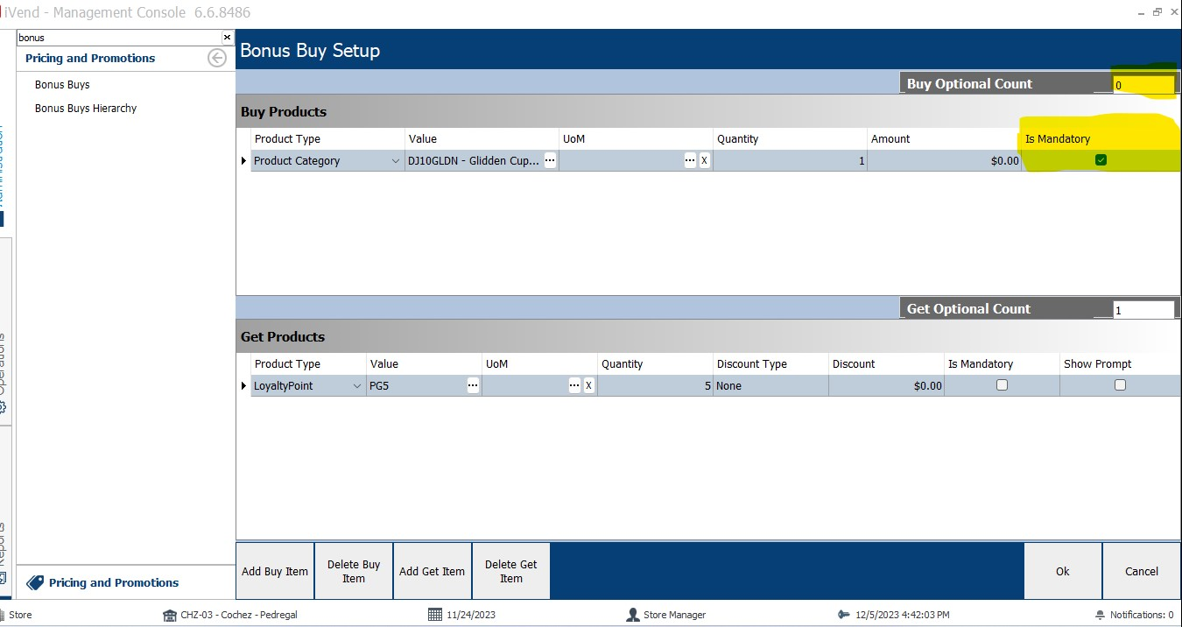Click the key icon beside 12/5/2023 timestamp
Viewport: 1182px width, 627px height.
[x=844, y=615]
